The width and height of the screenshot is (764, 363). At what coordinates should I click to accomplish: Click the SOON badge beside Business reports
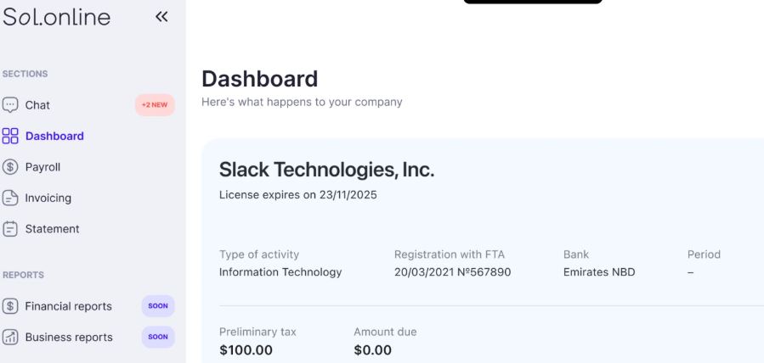tap(158, 338)
